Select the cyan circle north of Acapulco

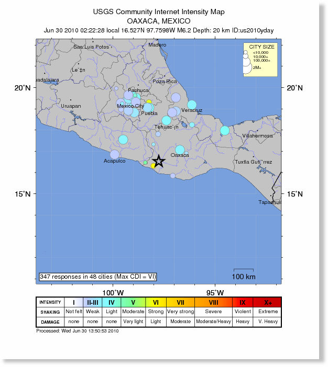coord(123,140)
